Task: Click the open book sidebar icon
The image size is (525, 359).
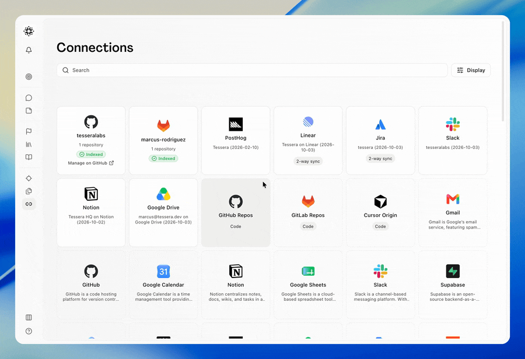Action: click(x=29, y=157)
